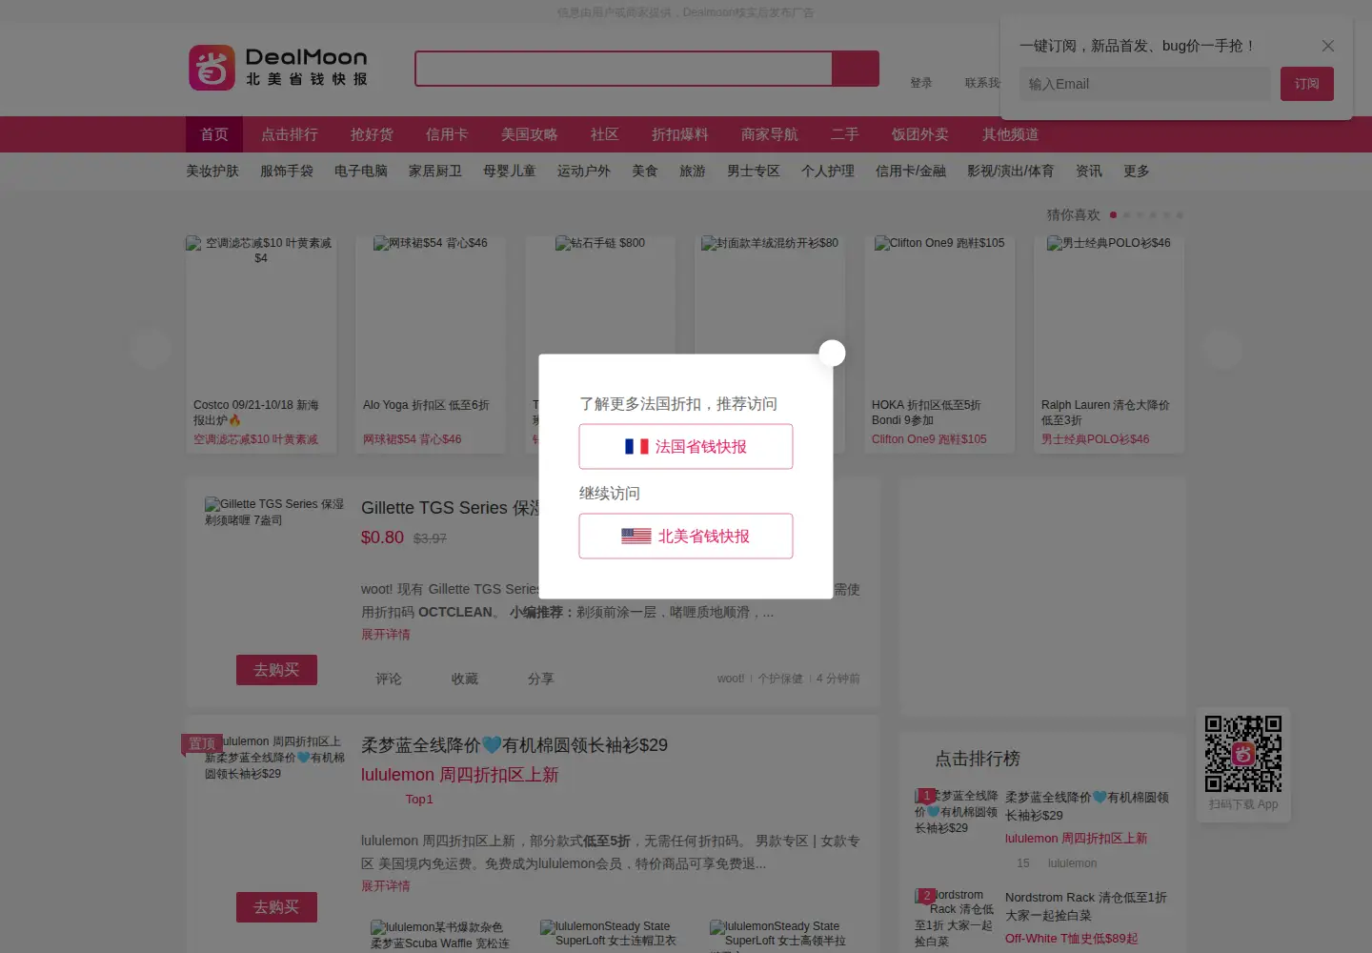The height and width of the screenshot is (953, 1372).
Task: Focus the main search input field
Action: click(x=624, y=69)
